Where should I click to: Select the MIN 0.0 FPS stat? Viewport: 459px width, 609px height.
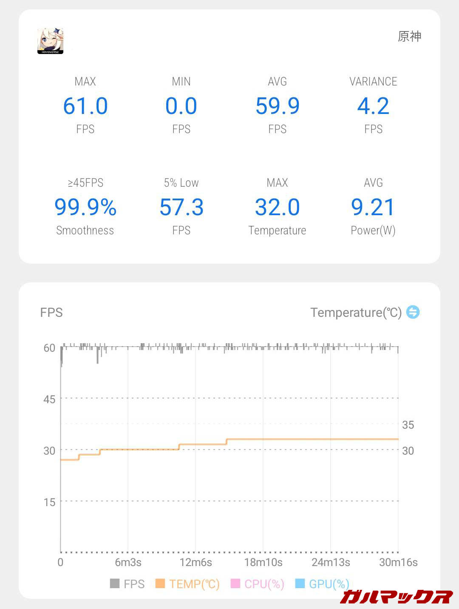point(181,106)
